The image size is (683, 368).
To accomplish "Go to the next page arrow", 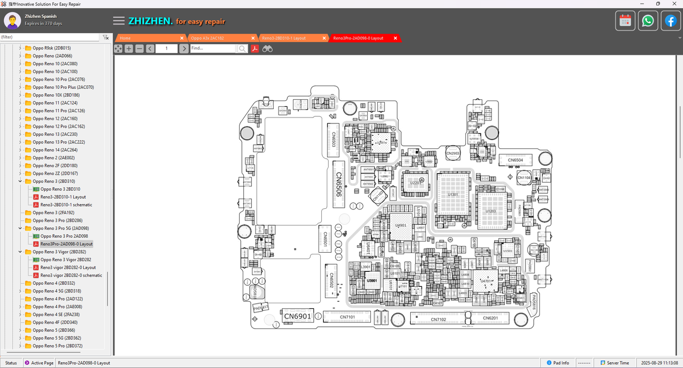I will [x=184, y=49].
